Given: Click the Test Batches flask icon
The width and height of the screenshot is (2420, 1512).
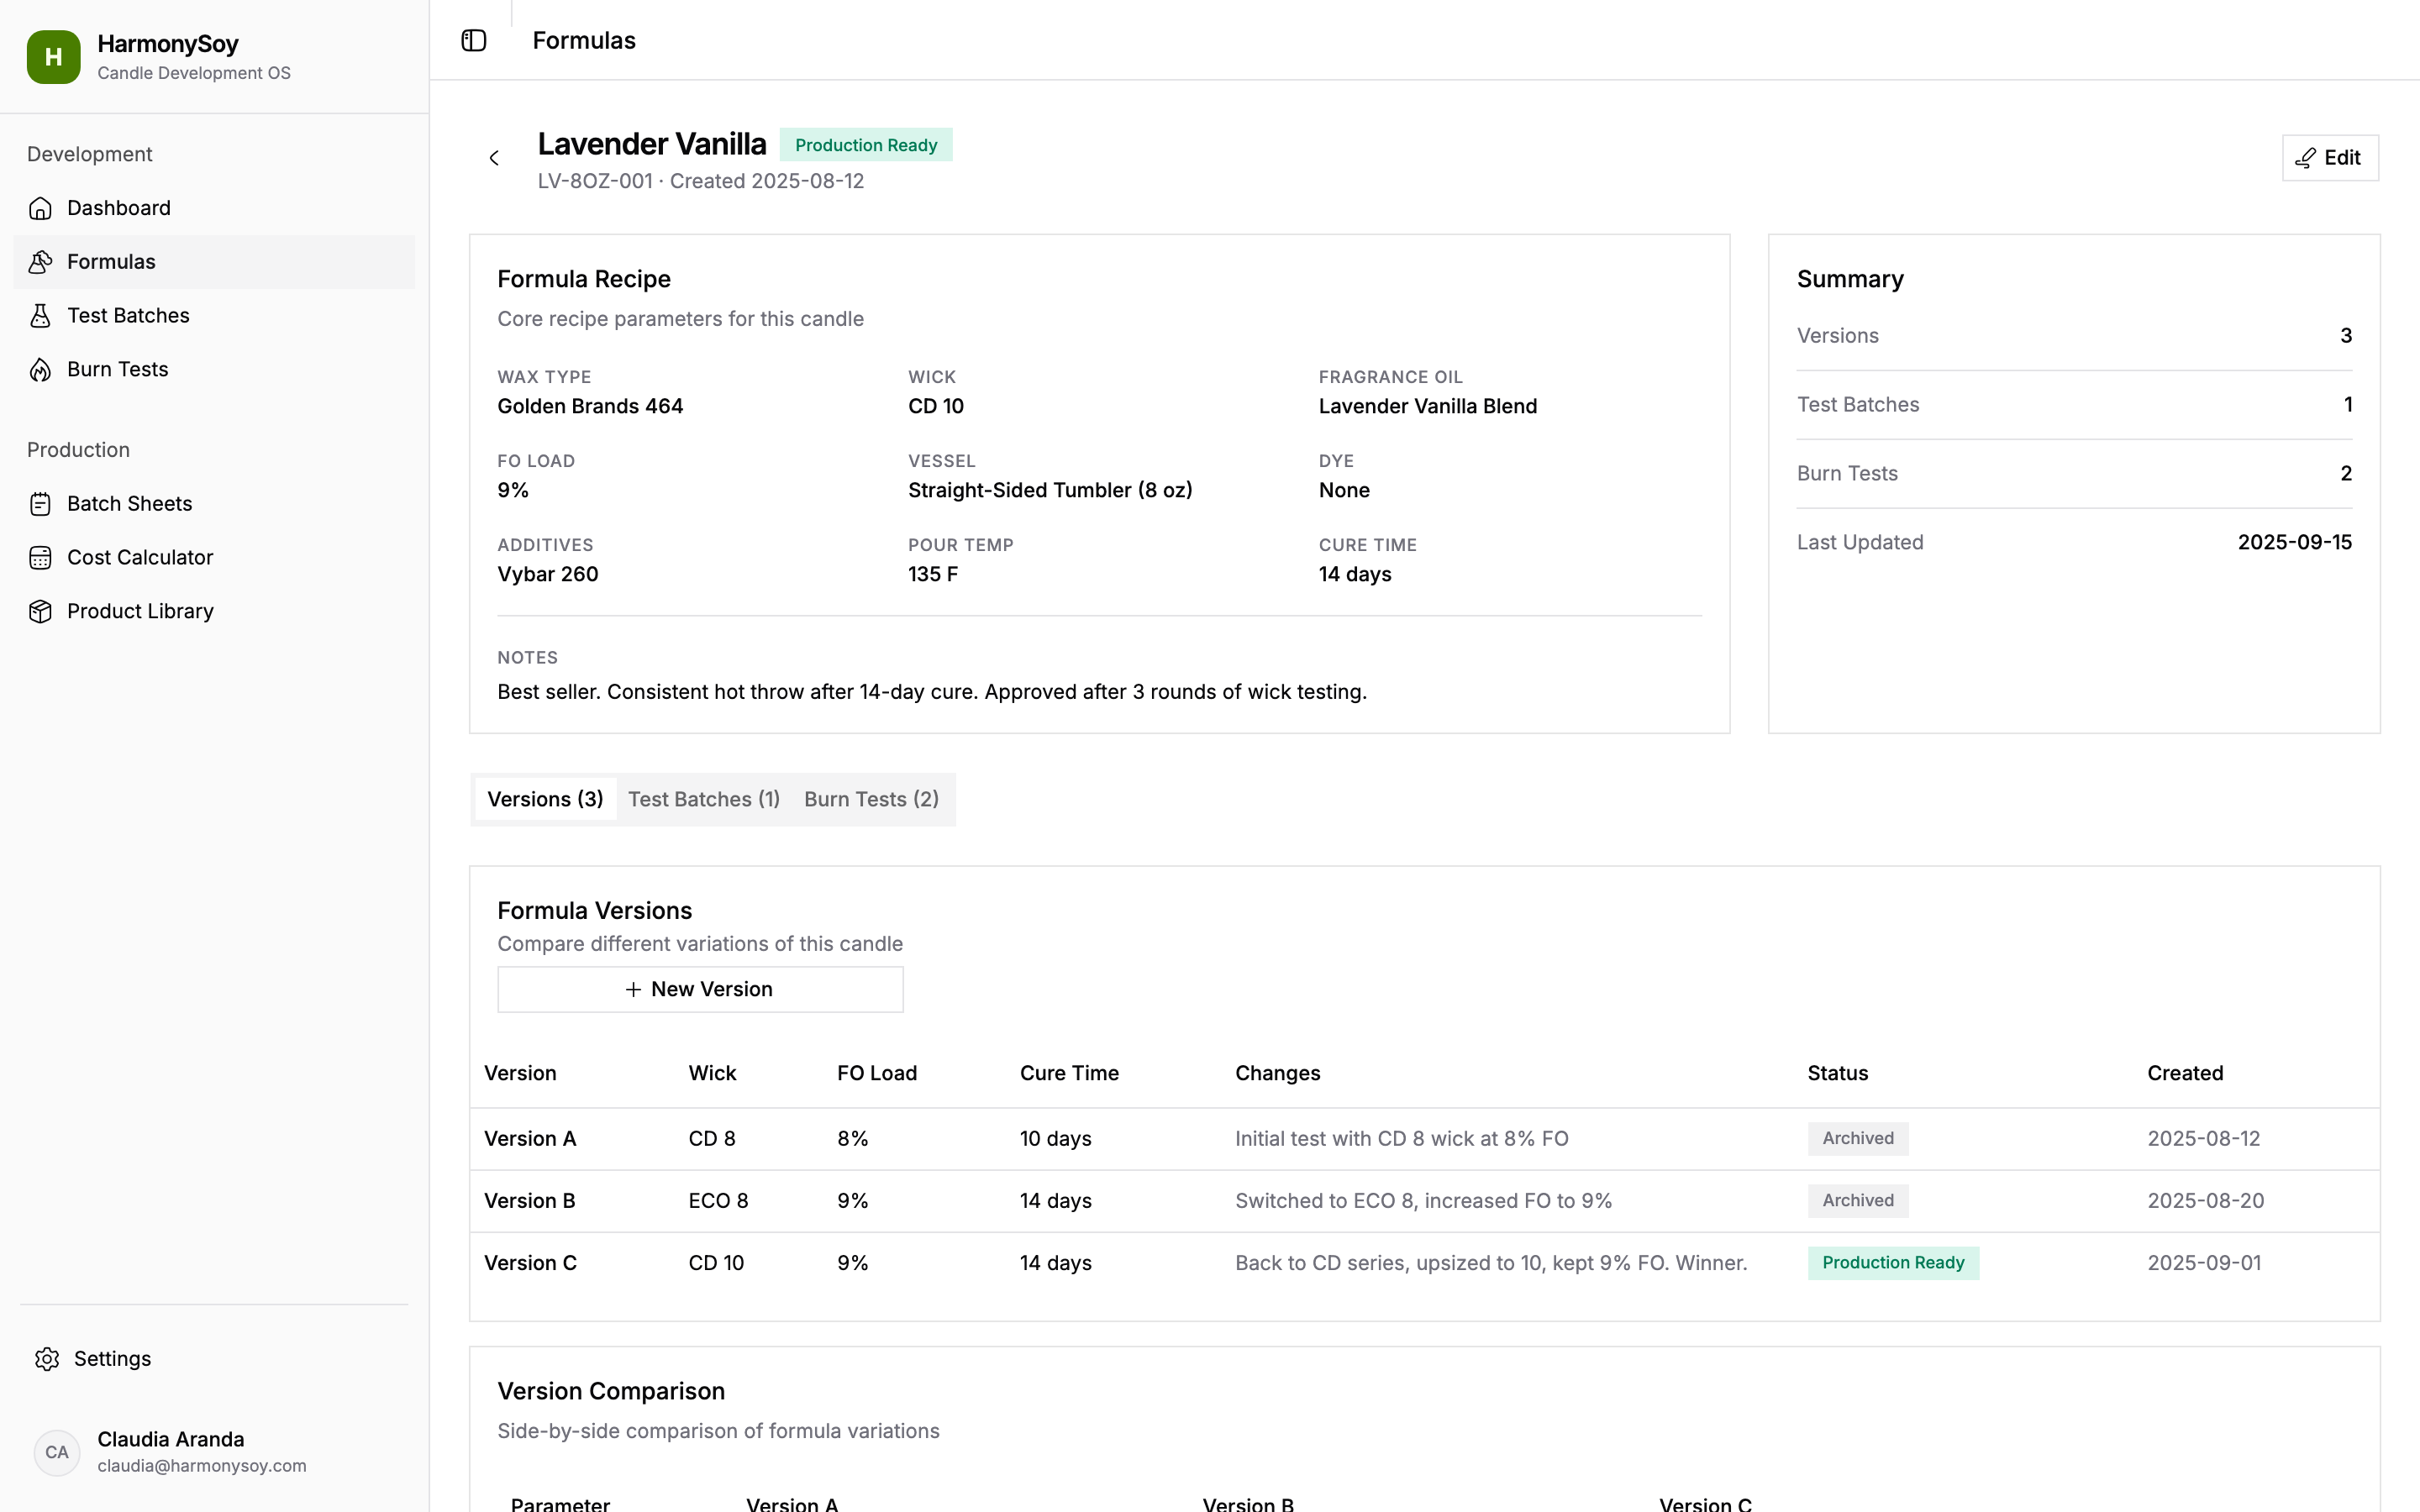Looking at the screenshot, I should coord(40,316).
